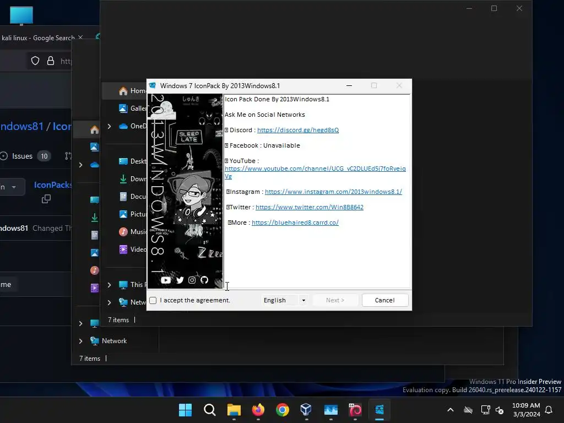Expand This PC node in back Explorer
The width and height of the screenshot is (564, 423).
pyautogui.click(x=80, y=323)
